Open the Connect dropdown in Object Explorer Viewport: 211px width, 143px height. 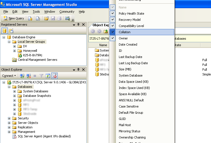tap(9, 76)
